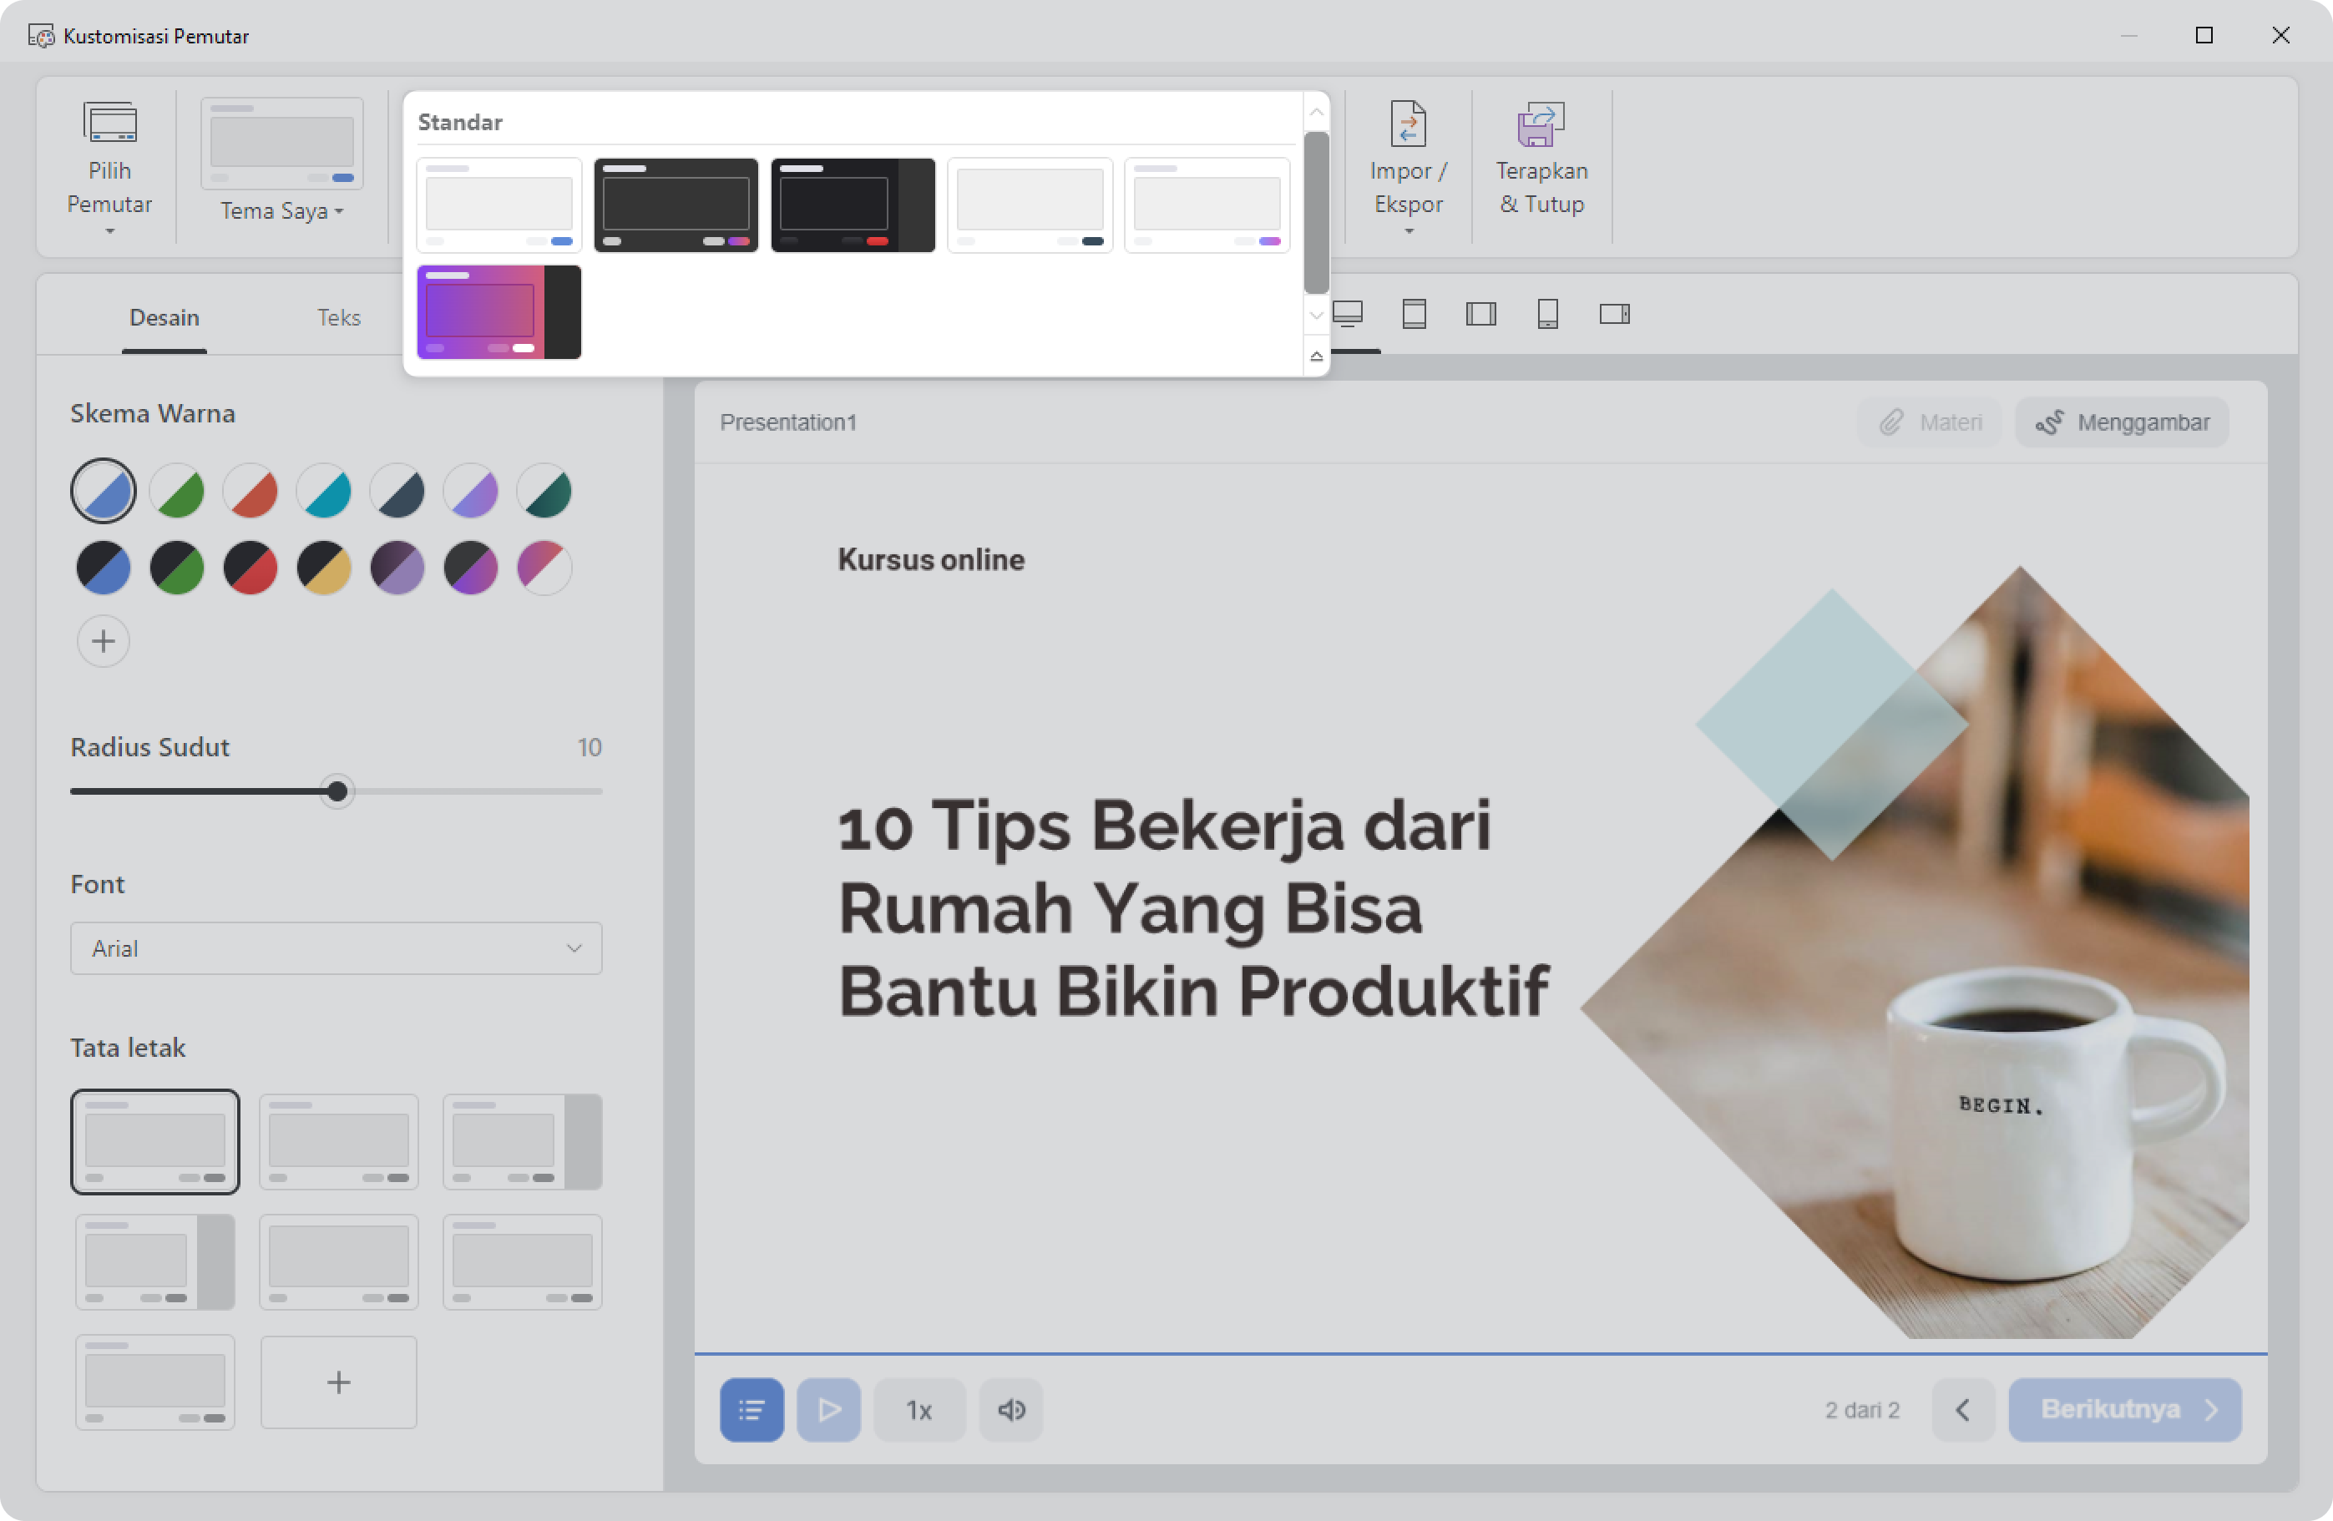Viewport: 2333px width, 1521px height.
Task: Switch preview to phone landscape view
Action: coord(1614,314)
